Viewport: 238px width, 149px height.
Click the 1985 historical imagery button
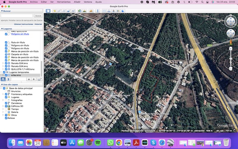(x=52, y=131)
